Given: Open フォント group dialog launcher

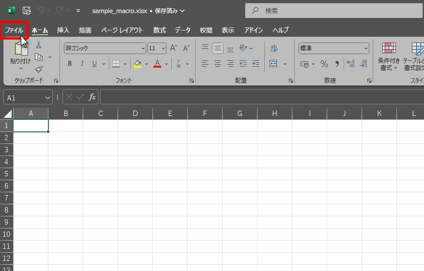Looking at the screenshot, I should tap(192, 81).
